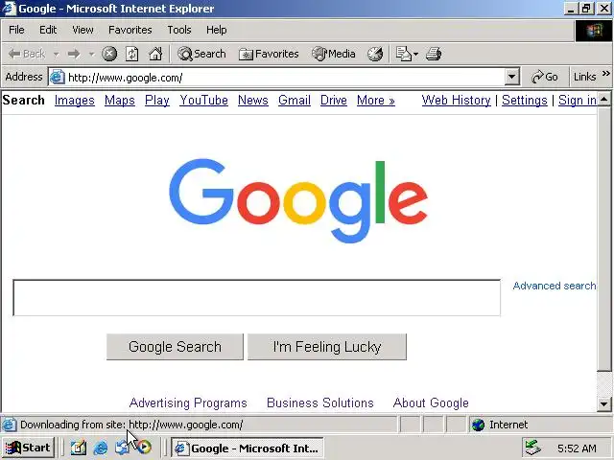This screenshot has width=614, height=460.
Task: Click the Edit page toolbar icon
Action: click(403, 54)
